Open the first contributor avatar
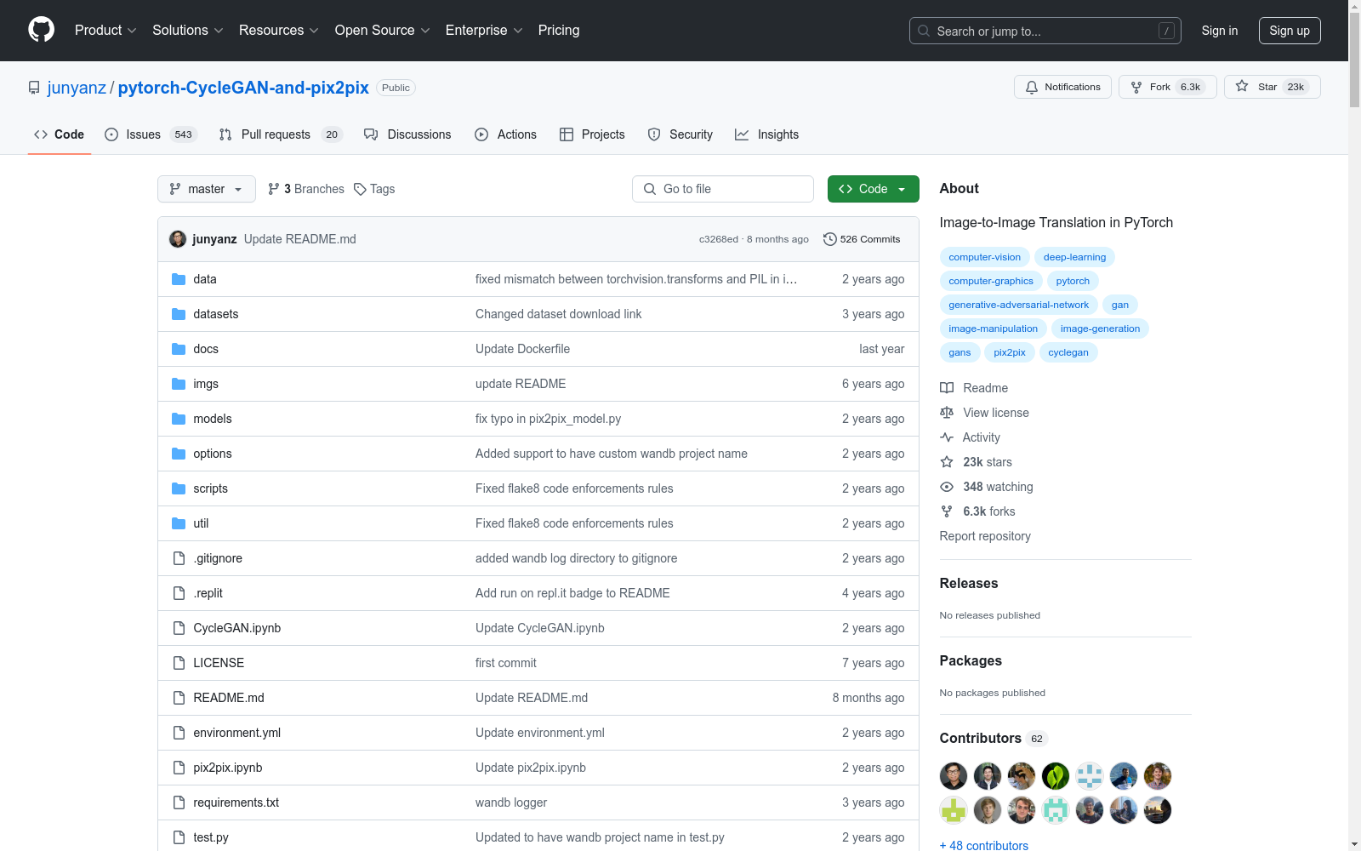Viewport: 1361px width, 851px height. coord(954,776)
